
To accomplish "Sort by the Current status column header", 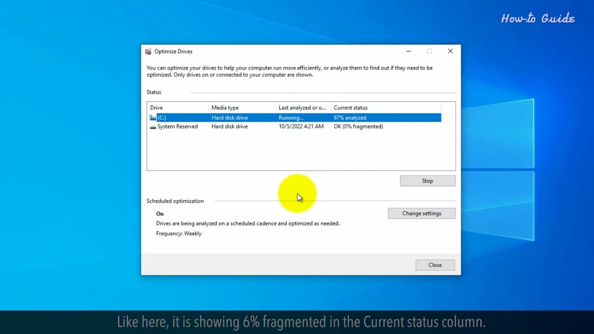I will [x=386, y=108].
